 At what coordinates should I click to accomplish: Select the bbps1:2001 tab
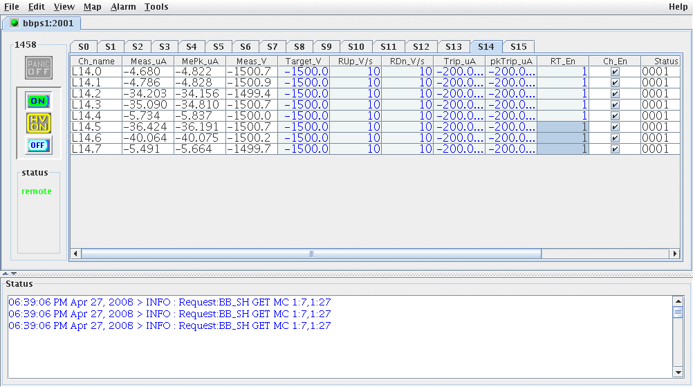[42, 23]
